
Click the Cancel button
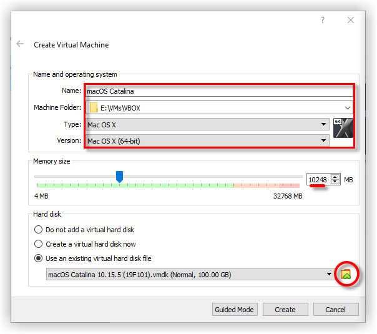pyautogui.click(x=335, y=310)
